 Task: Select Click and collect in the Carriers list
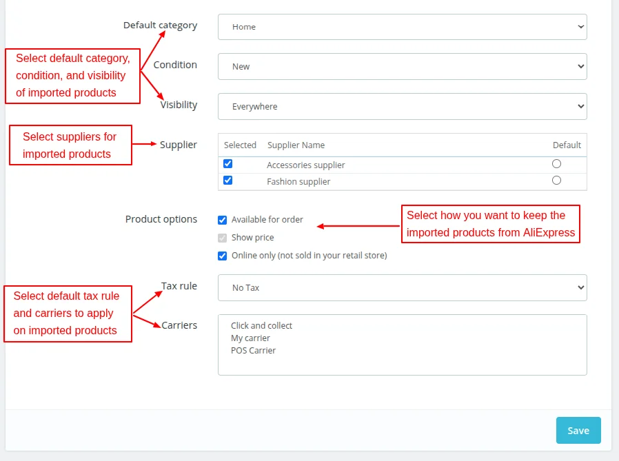click(x=261, y=325)
